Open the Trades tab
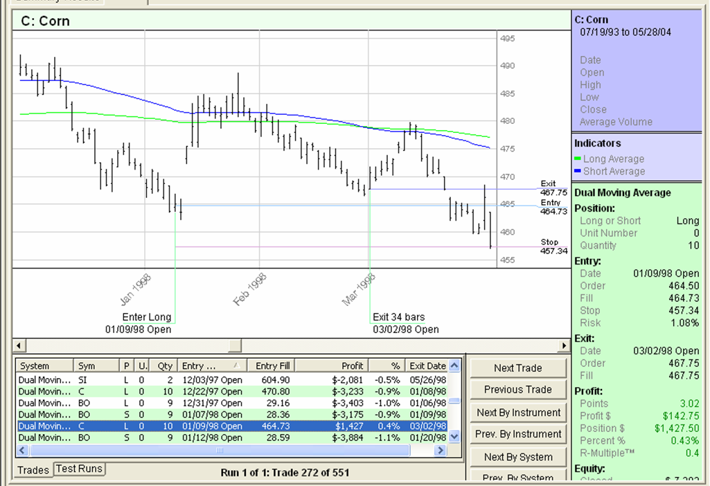This screenshot has height=486, width=710. [x=33, y=469]
